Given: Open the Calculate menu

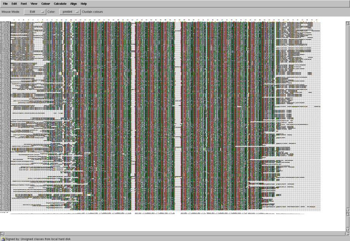Looking at the screenshot, I should (60, 4).
